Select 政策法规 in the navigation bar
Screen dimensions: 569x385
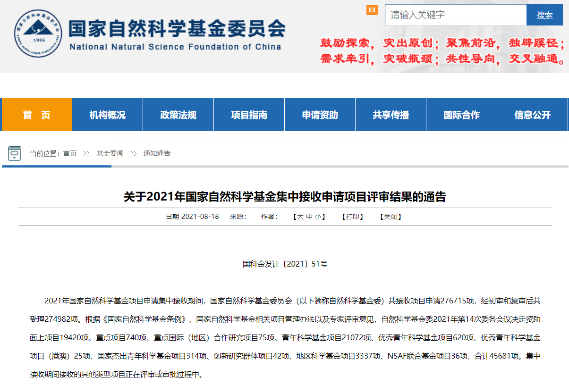(178, 115)
